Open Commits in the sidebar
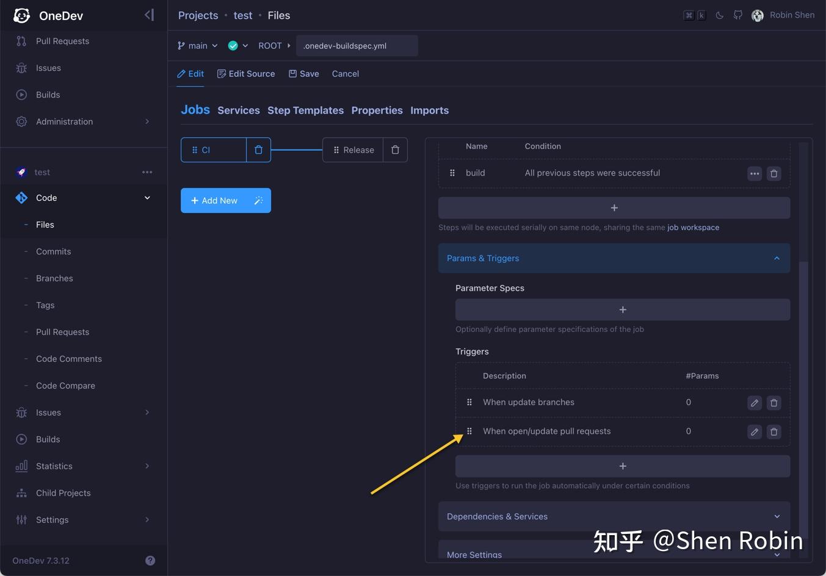The height and width of the screenshot is (576, 826). coord(54,251)
